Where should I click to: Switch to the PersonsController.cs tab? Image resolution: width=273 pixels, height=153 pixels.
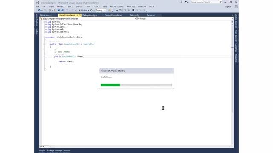click(x=113, y=15)
